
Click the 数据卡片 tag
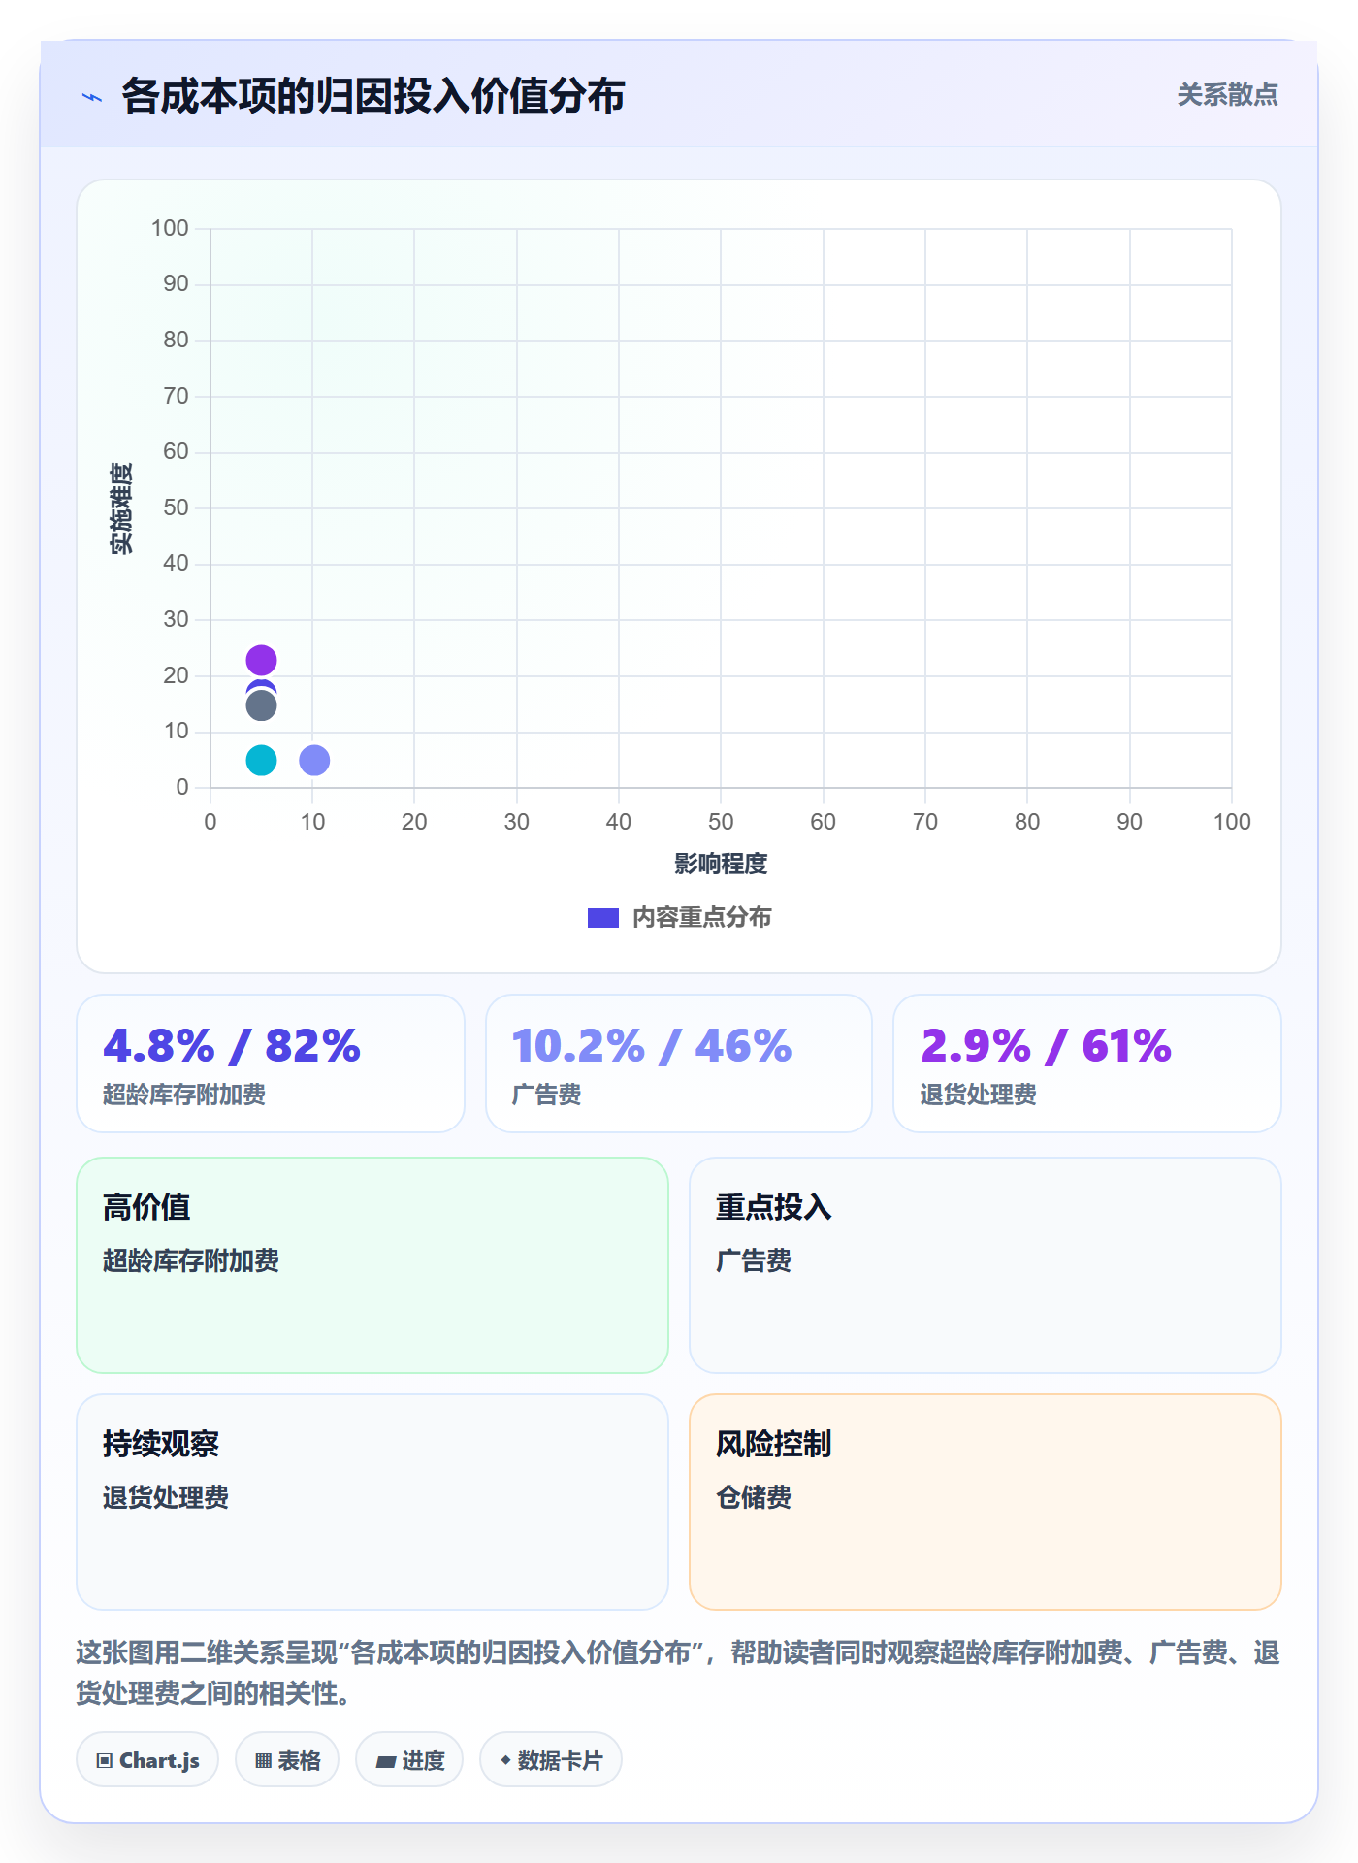pos(551,1760)
